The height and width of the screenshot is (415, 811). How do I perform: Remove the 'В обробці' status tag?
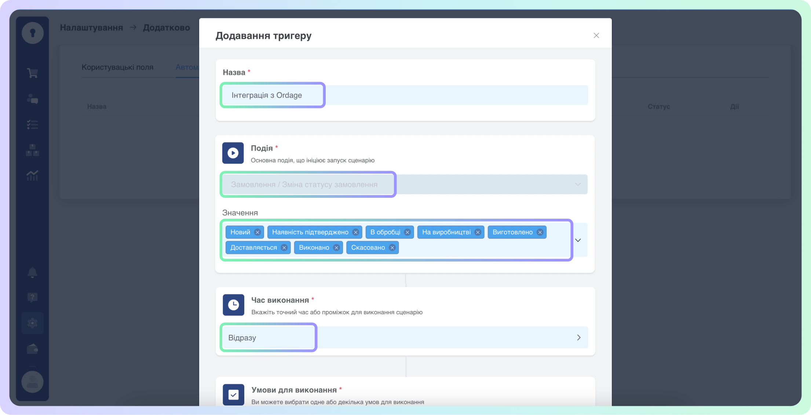[407, 232]
